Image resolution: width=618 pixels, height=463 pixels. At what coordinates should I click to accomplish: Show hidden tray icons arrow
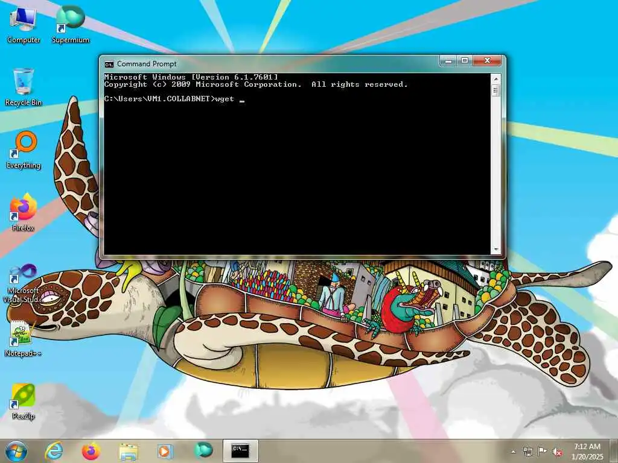(513, 452)
